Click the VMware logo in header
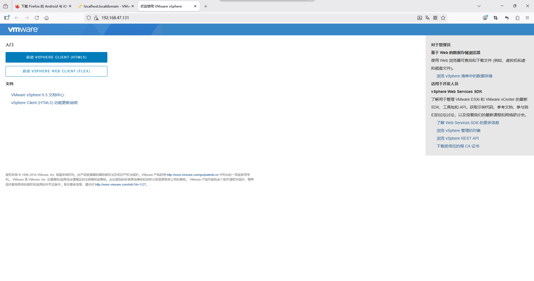The width and height of the screenshot is (534, 281). (23, 29)
